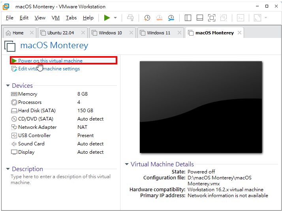Screen dimensions: 282x211
Task: Collapse the Virtual Machine Details section arrow
Action: pyautogui.click(x=127, y=164)
